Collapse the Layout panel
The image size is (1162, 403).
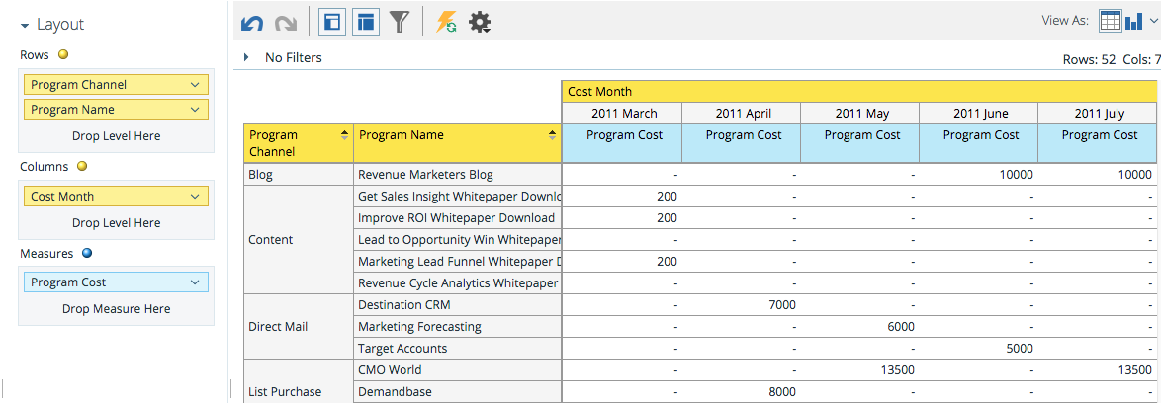(x=25, y=25)
